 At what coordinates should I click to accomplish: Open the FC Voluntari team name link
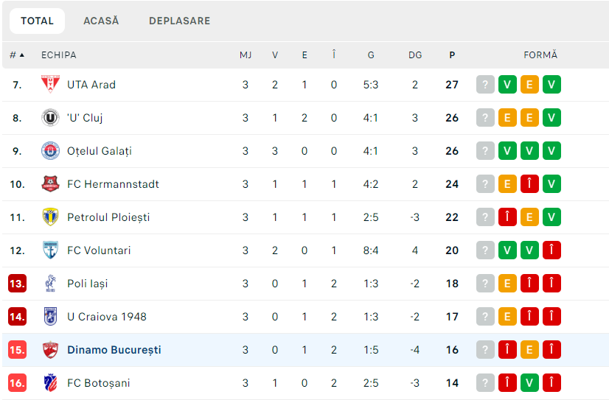(99, 250)
